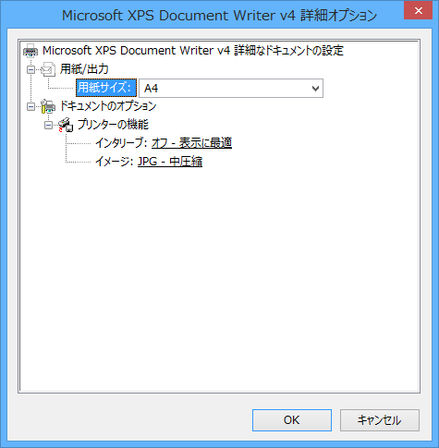Select the 用紙サイズ: label item
This screenshot has height=448, width=439.
click(x=106, y=88)
